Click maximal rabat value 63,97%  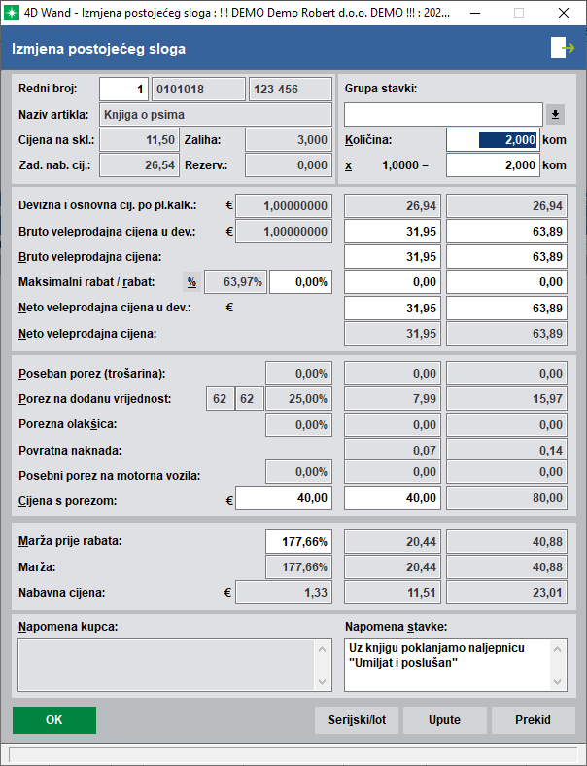[236, 282]
